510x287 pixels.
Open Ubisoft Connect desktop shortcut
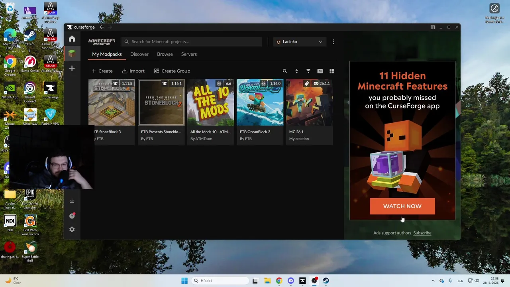click(x=30, y=92)
